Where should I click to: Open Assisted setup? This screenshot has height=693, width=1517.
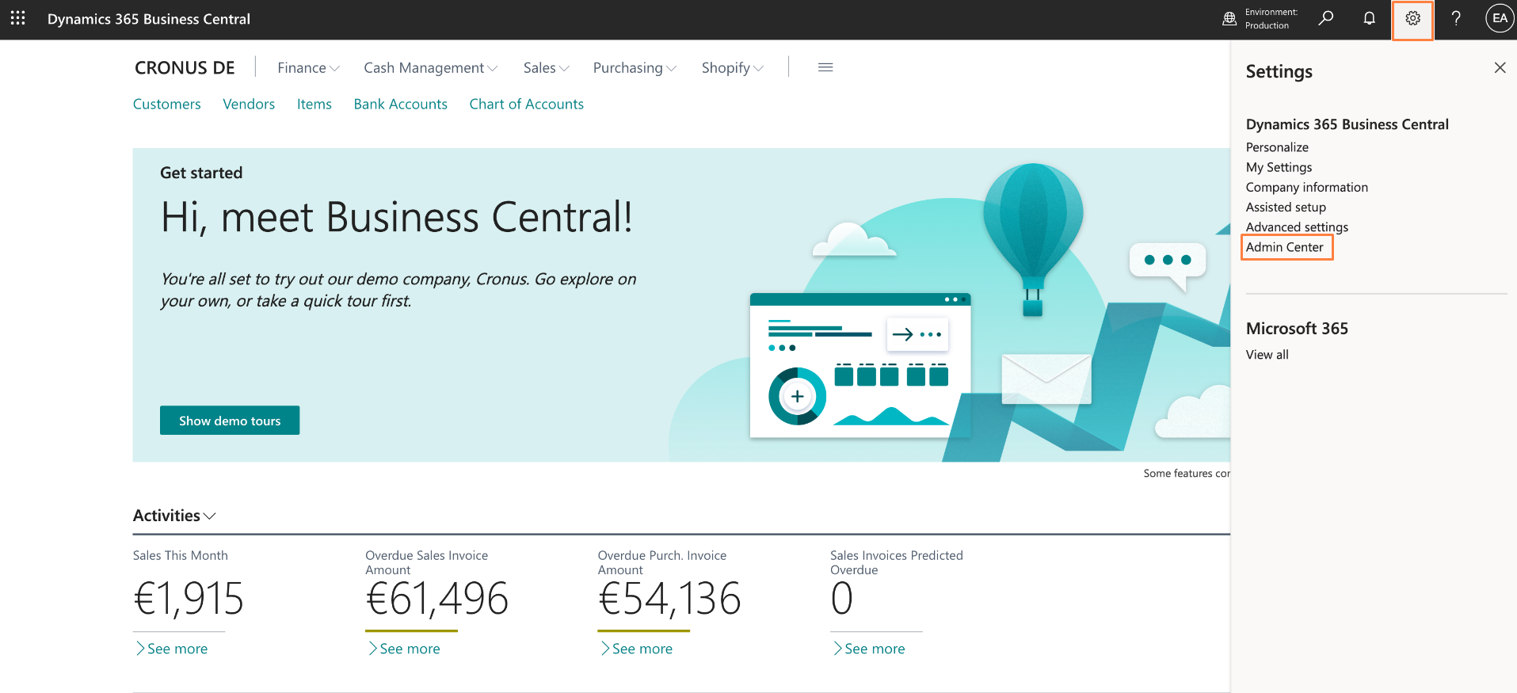1286,207
